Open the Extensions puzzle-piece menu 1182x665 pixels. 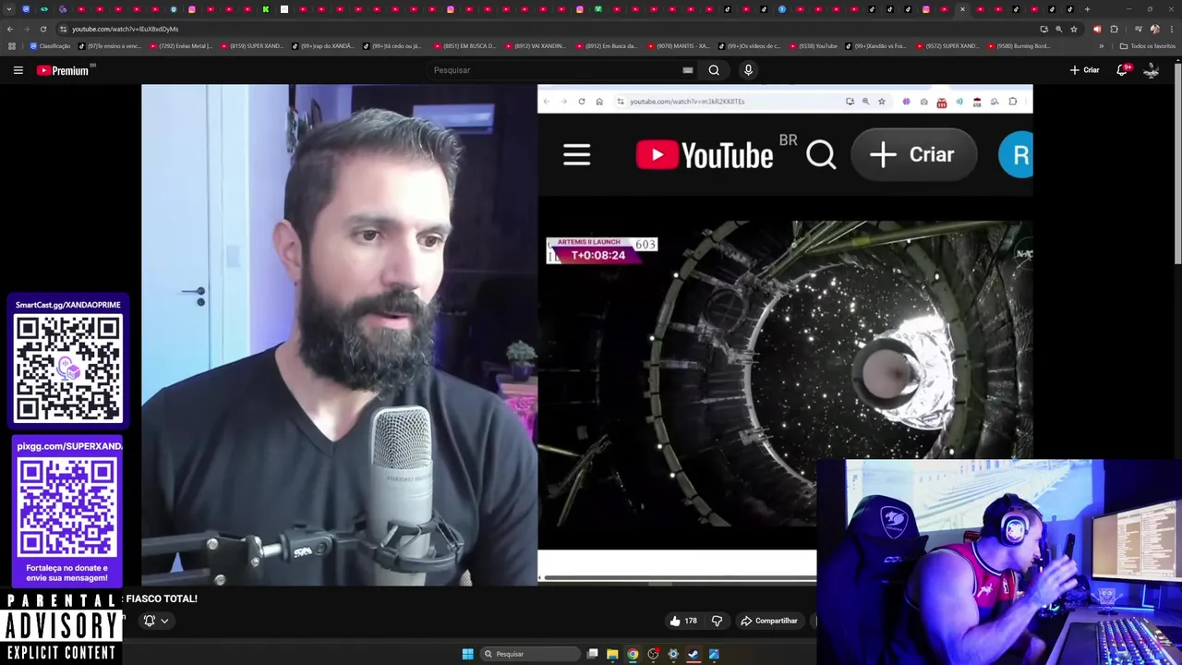pos(1114,29)
